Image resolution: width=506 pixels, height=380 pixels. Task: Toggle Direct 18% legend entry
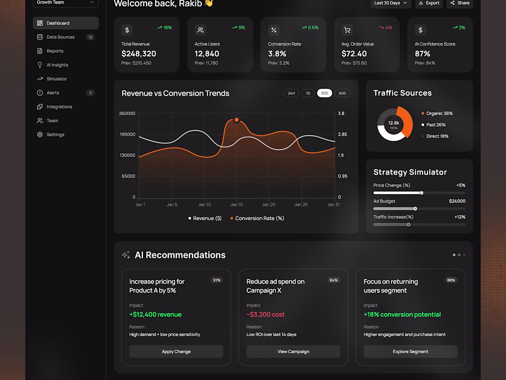(435, 136)
